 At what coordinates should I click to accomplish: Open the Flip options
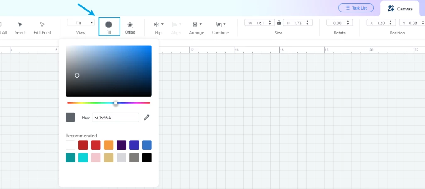(158, 28)
